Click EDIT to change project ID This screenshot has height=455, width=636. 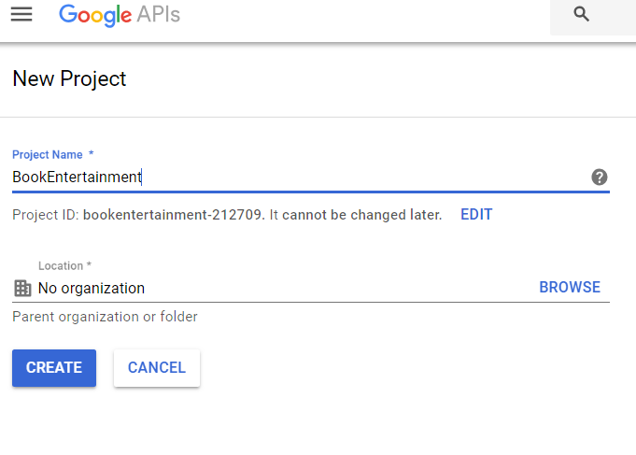pos(476,214)
